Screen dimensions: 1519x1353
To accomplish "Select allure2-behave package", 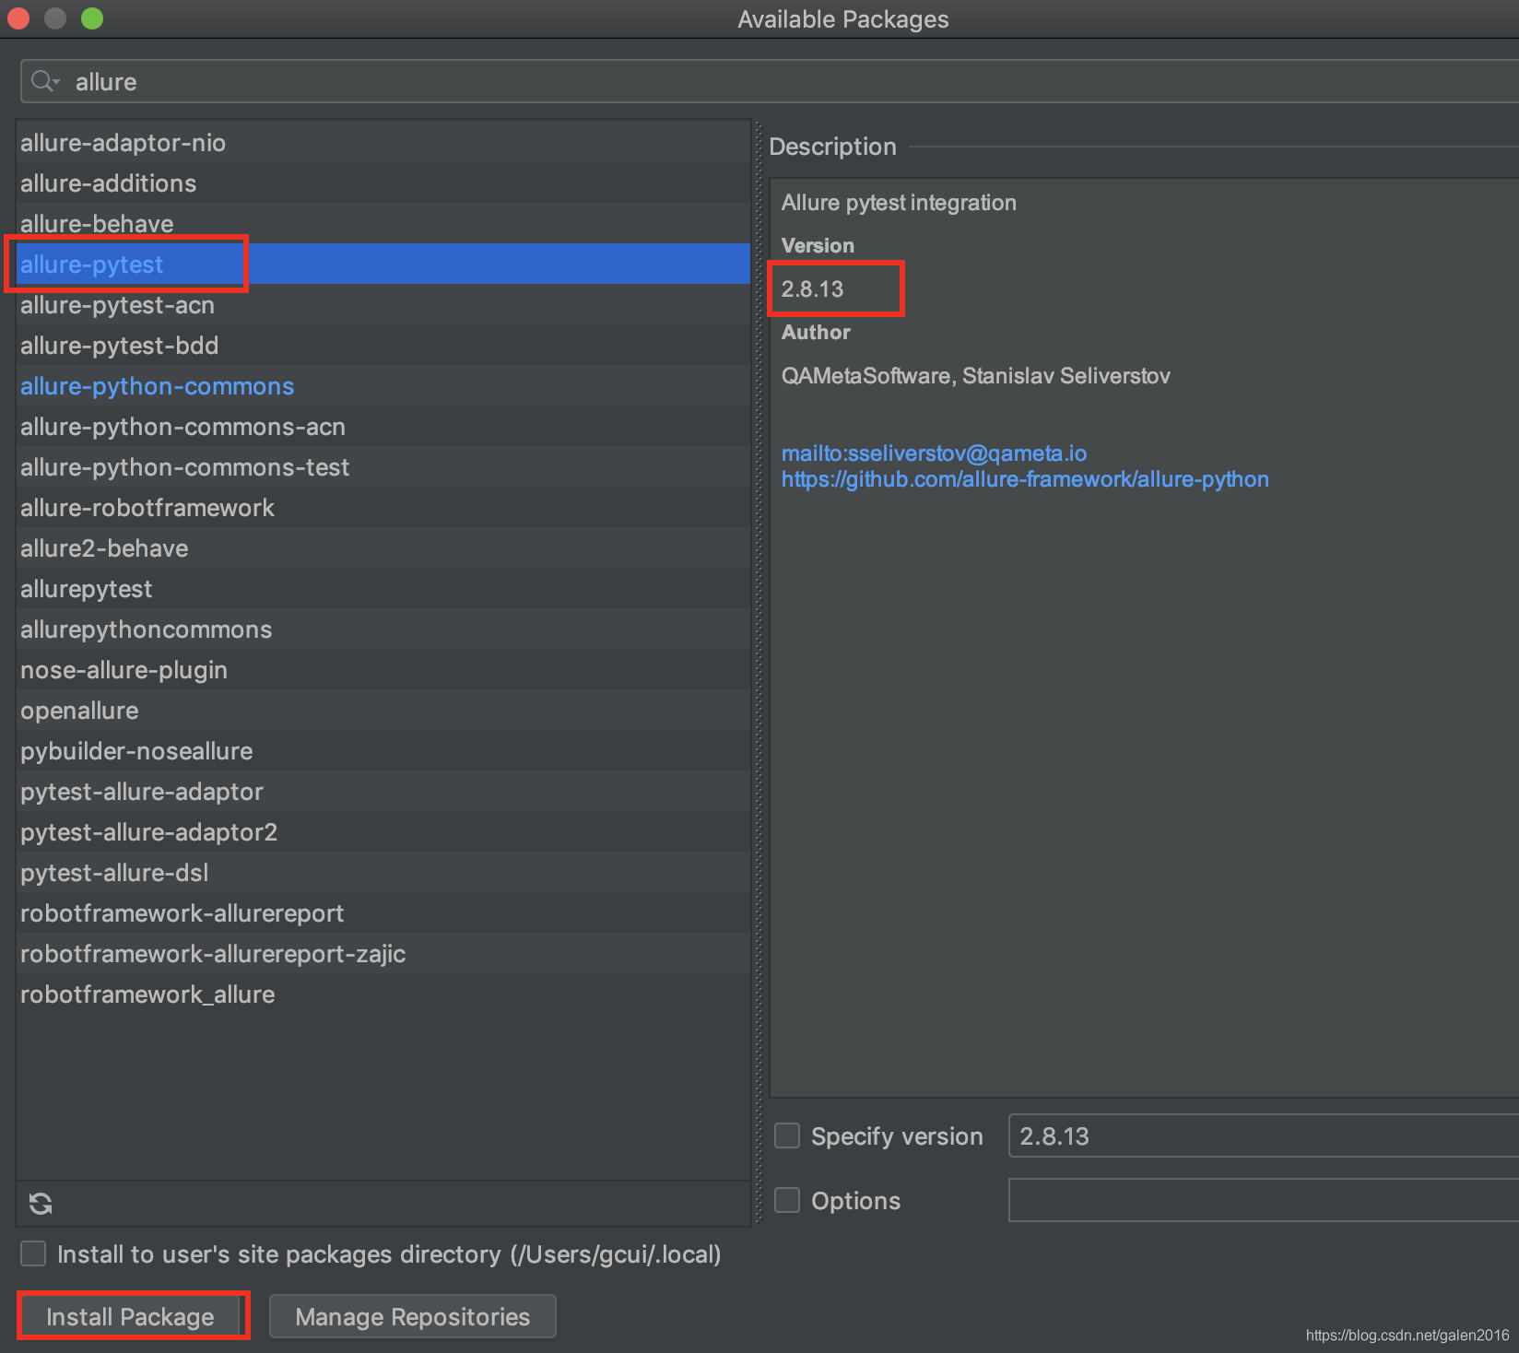I will point(383,548).
